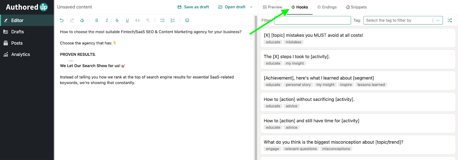Insert a bulleted list
Screen dimensions: 458x160
pyautogui.click(x=162, y=20)
